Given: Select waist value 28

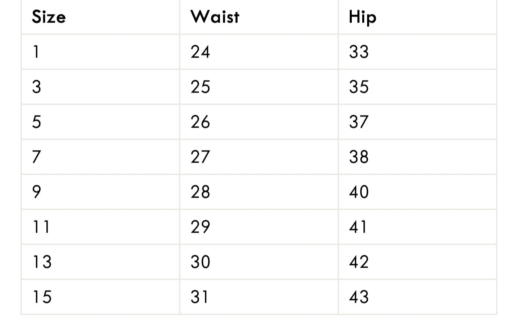Looking at the screenshot, I should (x=201, y=192).
